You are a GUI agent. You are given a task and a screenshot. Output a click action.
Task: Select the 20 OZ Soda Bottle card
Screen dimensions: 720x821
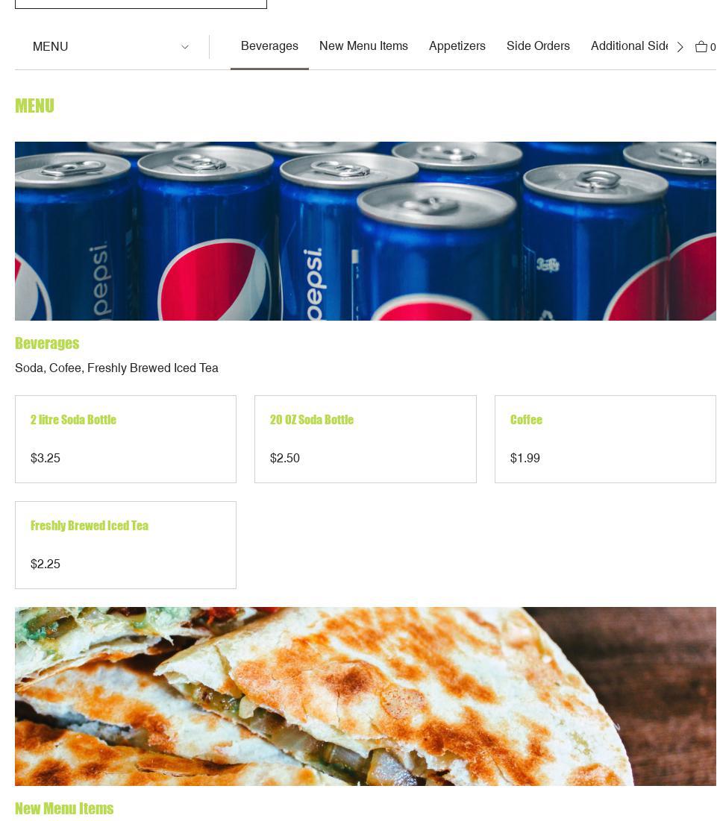click(366, 438)
